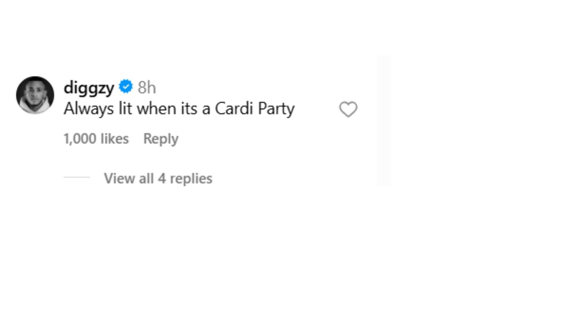The image size is (588, 330).
Task: Click the vertical scrollbar strip beside the comment
Action: 384,121
